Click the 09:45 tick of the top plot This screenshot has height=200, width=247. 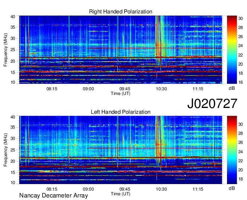(125, 89)
